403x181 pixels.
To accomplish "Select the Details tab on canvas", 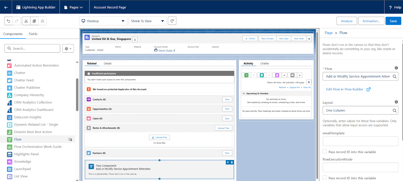I will point(108,63).
